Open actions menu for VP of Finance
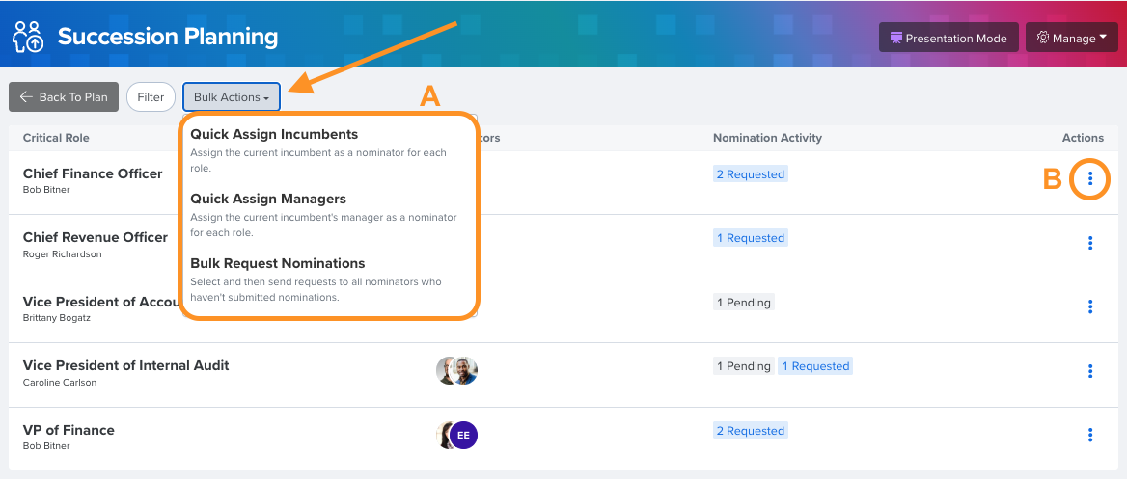The width and height of the screenshot is (1127, 479). point(1090,436)
